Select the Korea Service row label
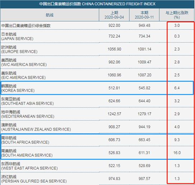This screenshot has width=195, height=185. tap(18, 88)
